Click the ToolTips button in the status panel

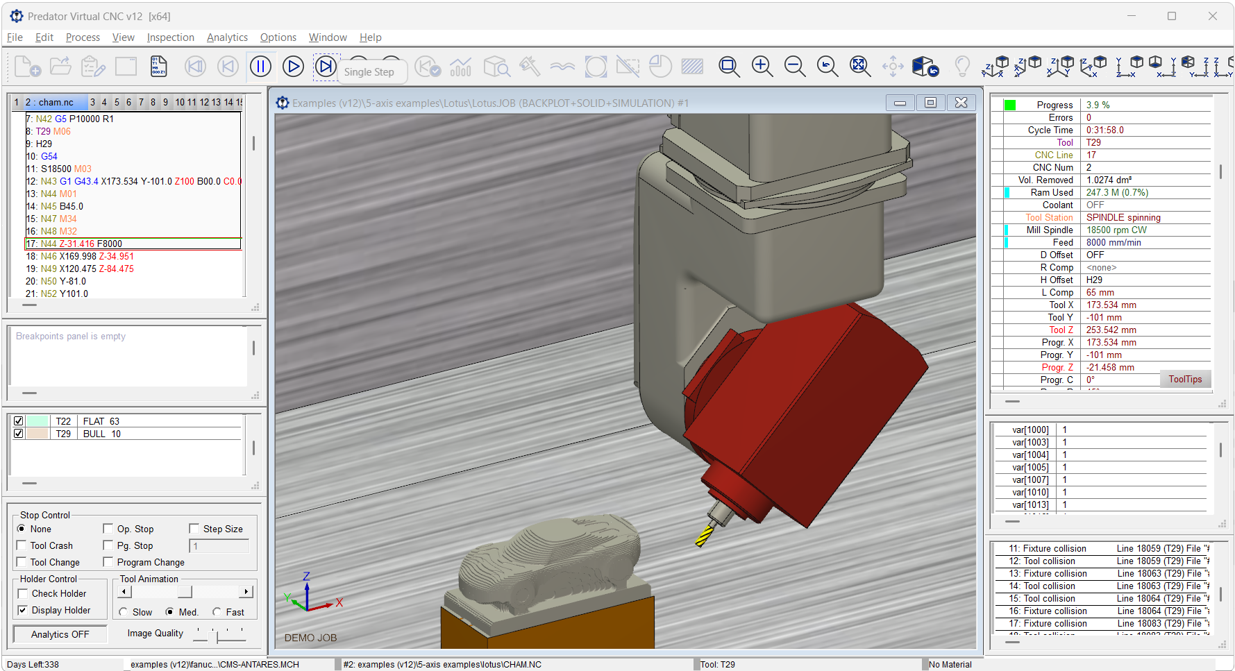(1185, 379)
